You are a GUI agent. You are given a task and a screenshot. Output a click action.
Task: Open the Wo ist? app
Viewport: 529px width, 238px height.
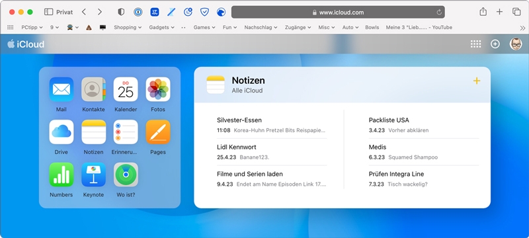126,175
